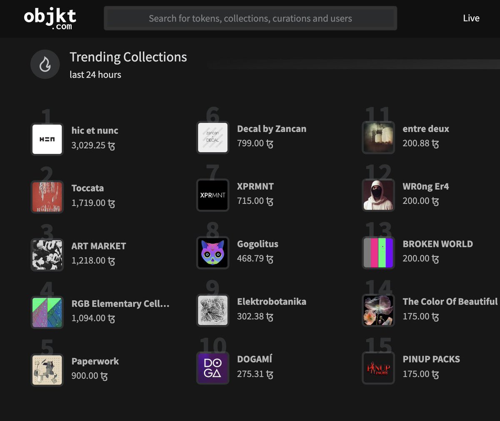Open the BROKEN WORLD color bars thumbnail
This screenshot has height=421, width=500.
[378, 252]
